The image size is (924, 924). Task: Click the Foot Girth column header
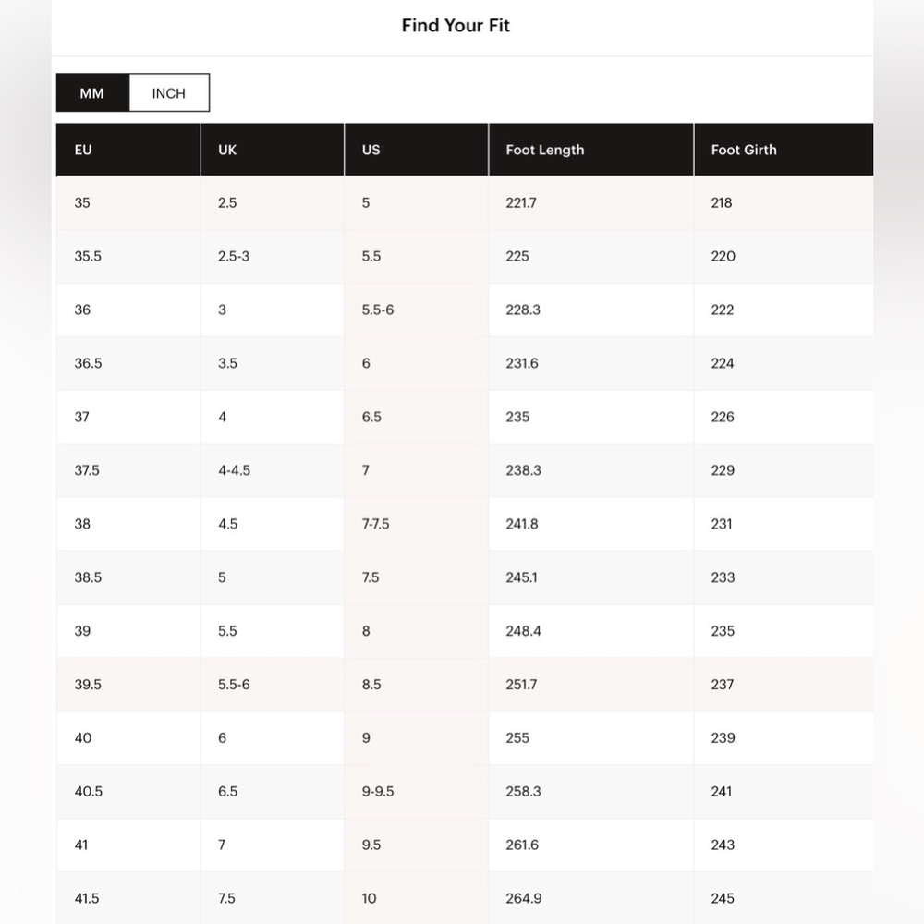784,150
